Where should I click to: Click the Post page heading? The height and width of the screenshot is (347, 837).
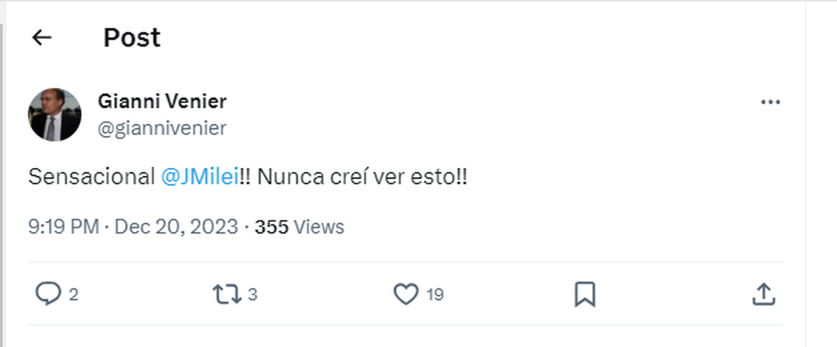click(x=132, y=38)
